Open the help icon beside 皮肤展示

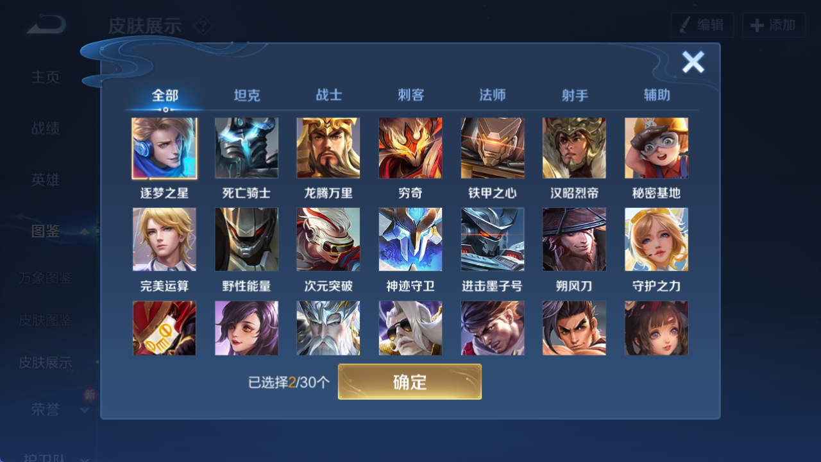point(203,26)
